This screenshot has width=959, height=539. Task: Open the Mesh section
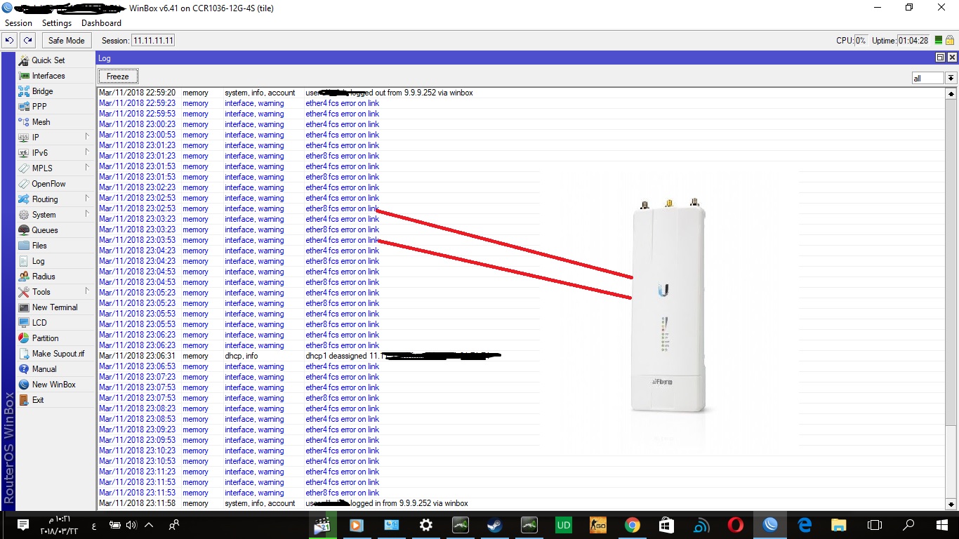(x=41, y=122)
